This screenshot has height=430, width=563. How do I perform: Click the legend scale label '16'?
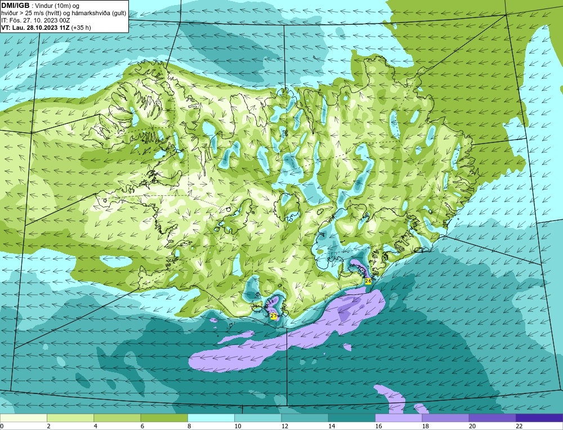tap(379, 426)
